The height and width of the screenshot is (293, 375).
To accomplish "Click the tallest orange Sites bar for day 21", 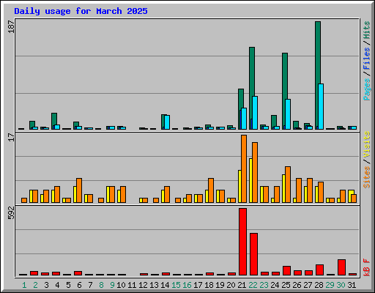I will (244, 168).
